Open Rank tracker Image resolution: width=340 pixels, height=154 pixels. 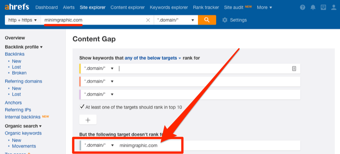tap(206, 8)
